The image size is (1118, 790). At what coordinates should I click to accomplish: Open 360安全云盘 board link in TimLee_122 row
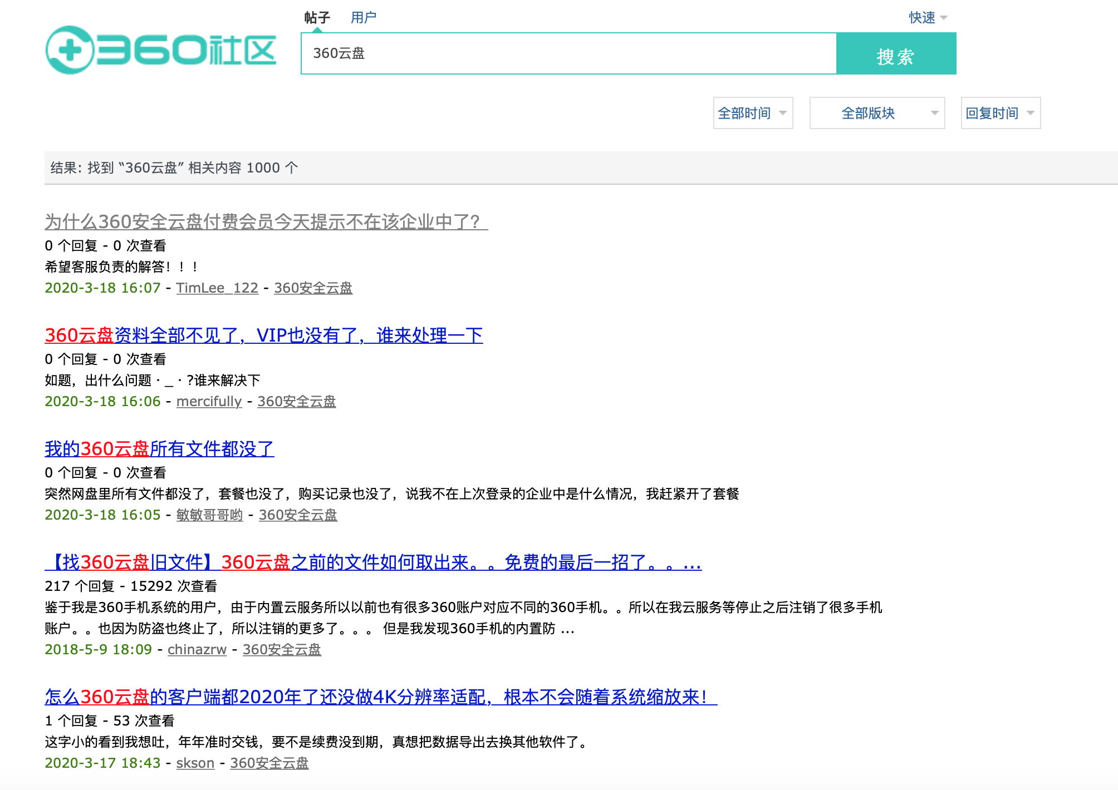(313, 288)
